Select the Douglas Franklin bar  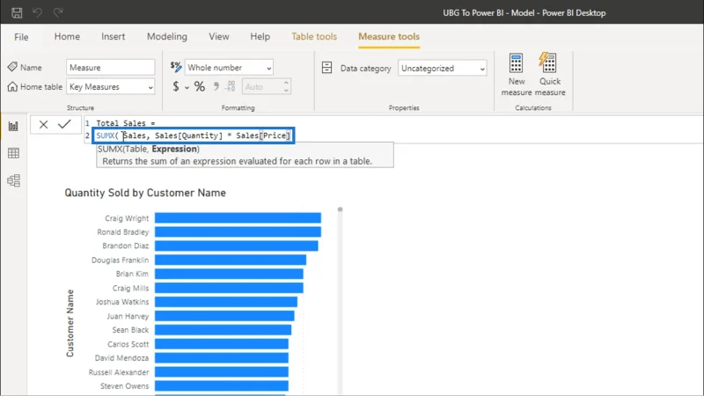231,260
